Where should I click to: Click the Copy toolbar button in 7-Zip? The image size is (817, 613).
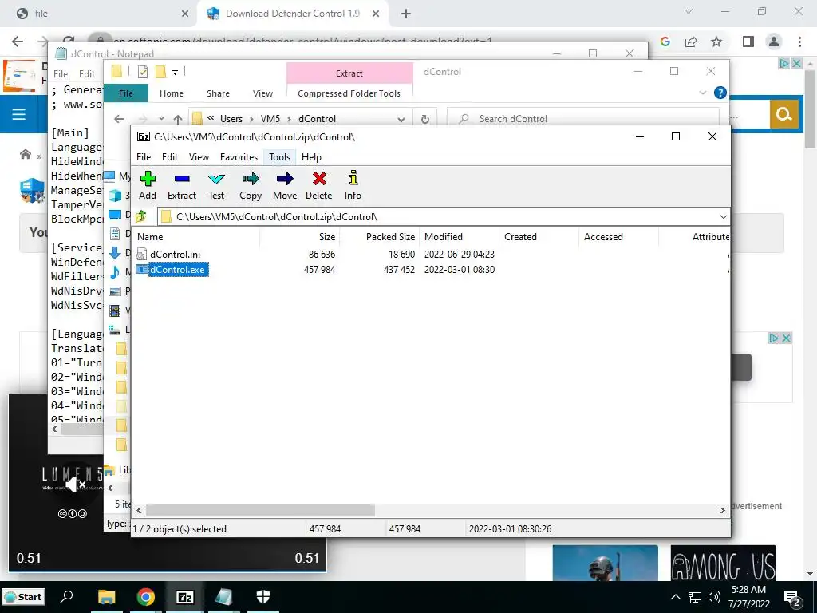pyautogui.click(x=250, y=185)
